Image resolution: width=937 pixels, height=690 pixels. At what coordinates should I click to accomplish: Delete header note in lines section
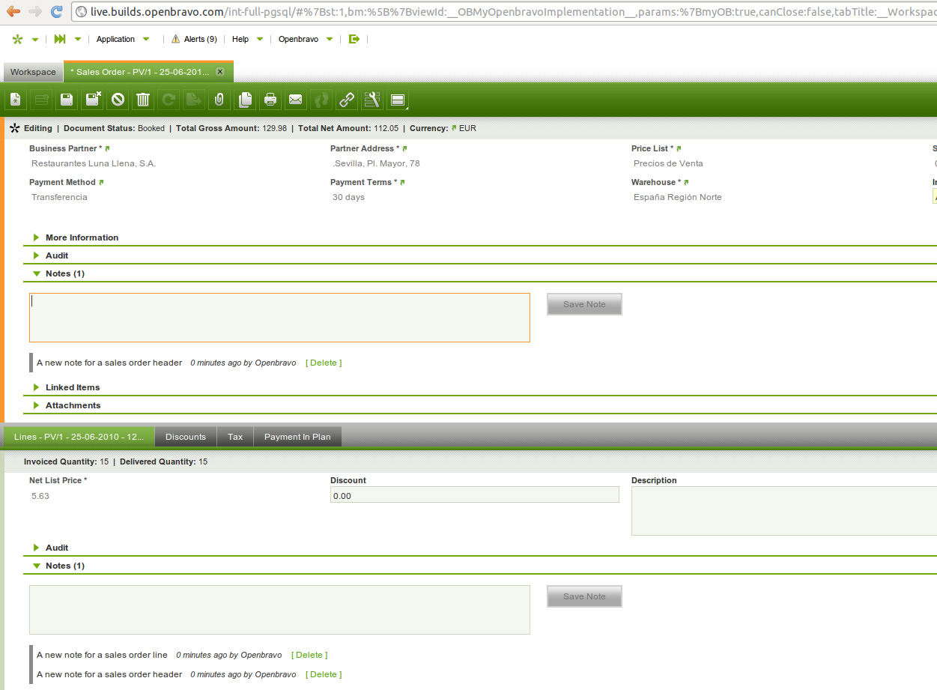(324, 674)
